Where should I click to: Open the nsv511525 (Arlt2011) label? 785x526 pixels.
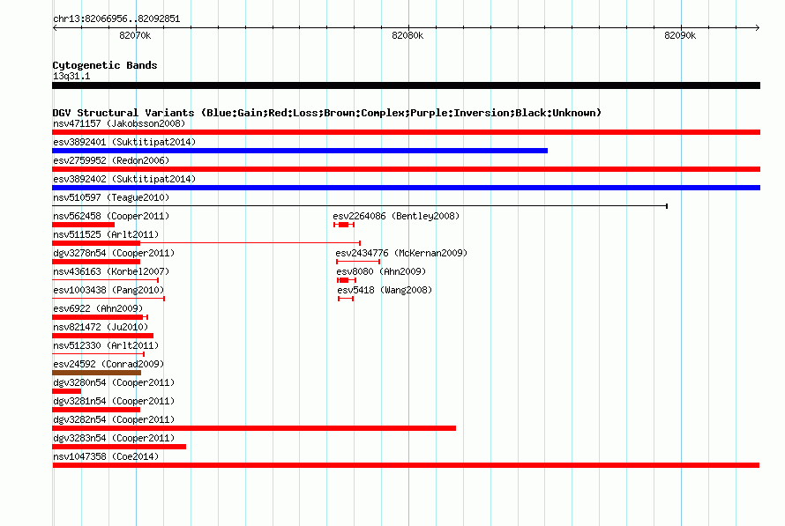point(106,234)
